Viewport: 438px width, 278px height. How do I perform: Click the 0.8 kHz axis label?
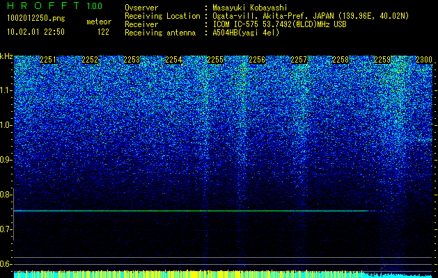click(5, 195)
